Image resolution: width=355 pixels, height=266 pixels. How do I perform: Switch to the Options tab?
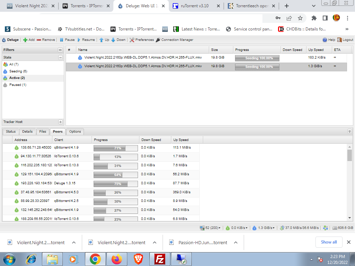pyautogui.click(x=75, y=132)
